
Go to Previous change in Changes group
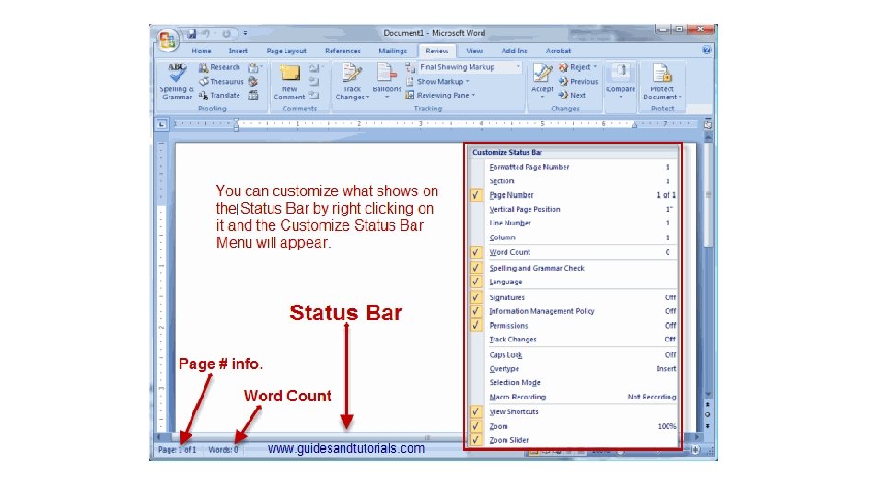pyautogui.click(x=578, y=81)
